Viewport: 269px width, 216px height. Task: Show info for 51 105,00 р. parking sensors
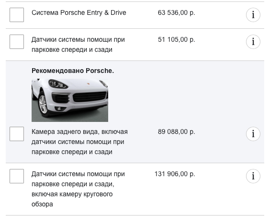point(253,42)
